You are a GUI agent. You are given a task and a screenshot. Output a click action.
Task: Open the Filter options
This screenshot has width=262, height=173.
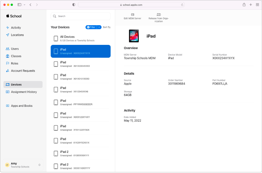click(91, 27)
